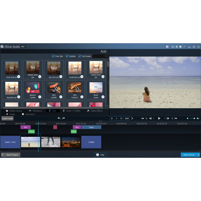Add the BBQ Subtitle template
Image resolution: width=201 pixels, height=201 pixels.
61,97
